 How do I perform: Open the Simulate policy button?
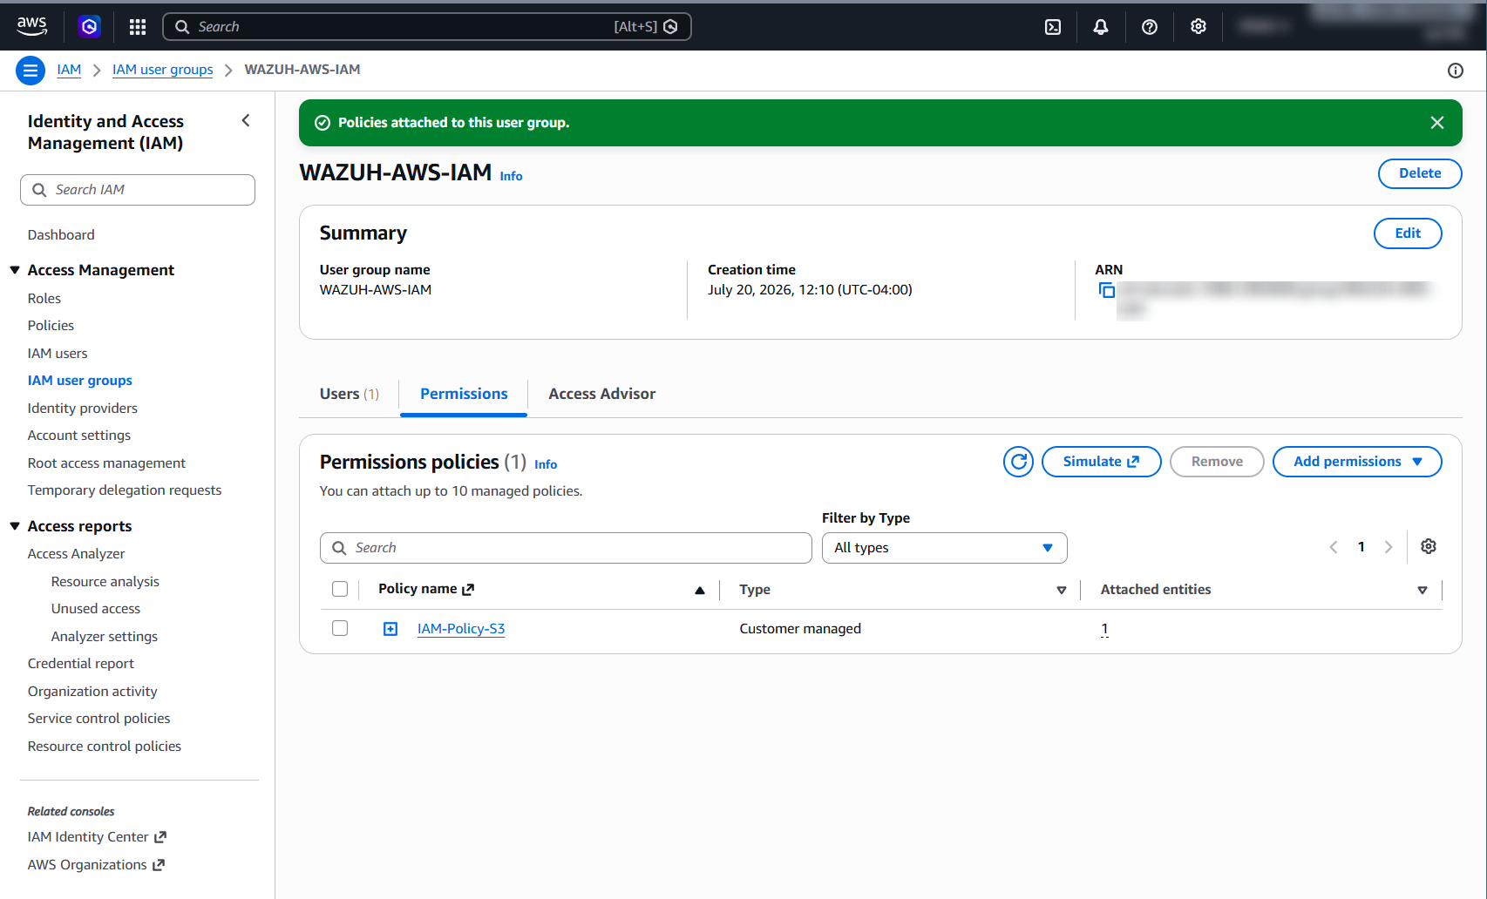(1102, 462)
